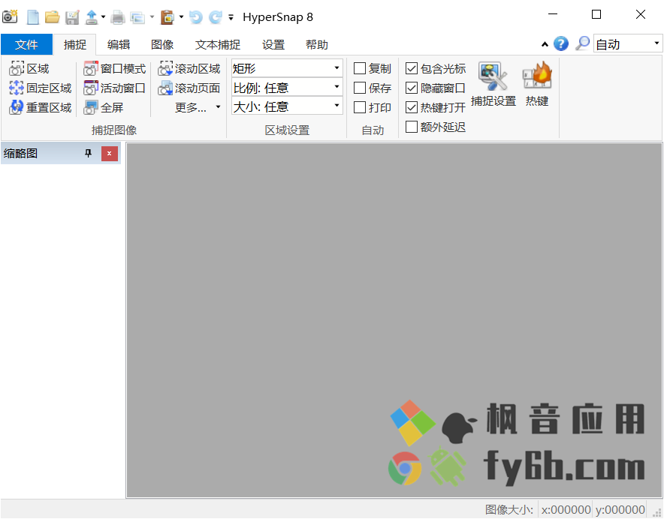Enable the Copy (复制) checkbox
Screen dimensions: 664x519
point(360,68)
